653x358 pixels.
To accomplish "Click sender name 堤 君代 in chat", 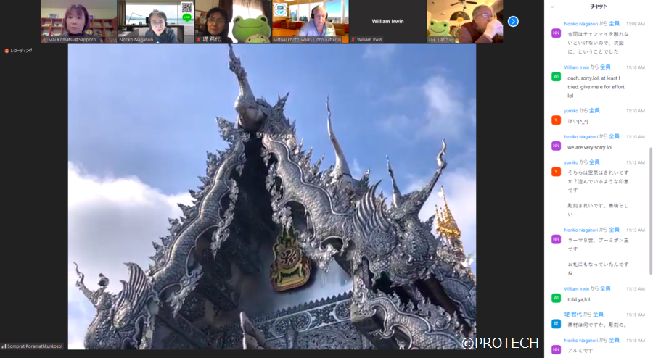I will pos(573,315).
